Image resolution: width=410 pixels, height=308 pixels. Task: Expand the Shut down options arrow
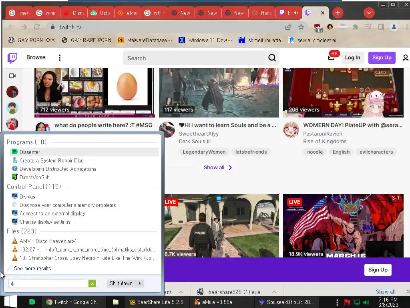[x=140, y=283]
